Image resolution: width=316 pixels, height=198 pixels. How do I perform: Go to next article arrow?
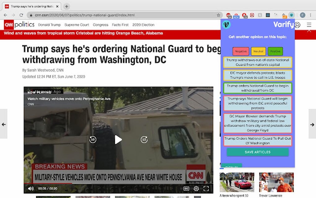click(312, 124)
